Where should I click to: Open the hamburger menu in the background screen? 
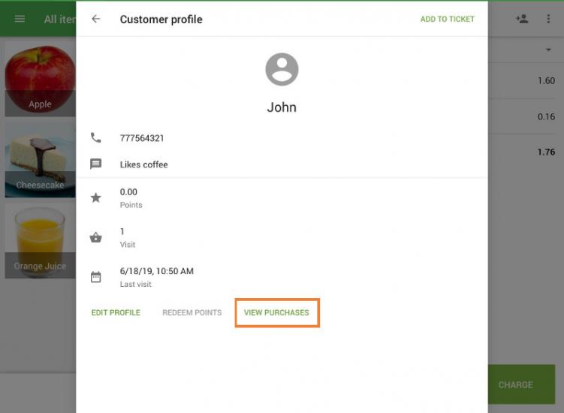tap(20, 19)
